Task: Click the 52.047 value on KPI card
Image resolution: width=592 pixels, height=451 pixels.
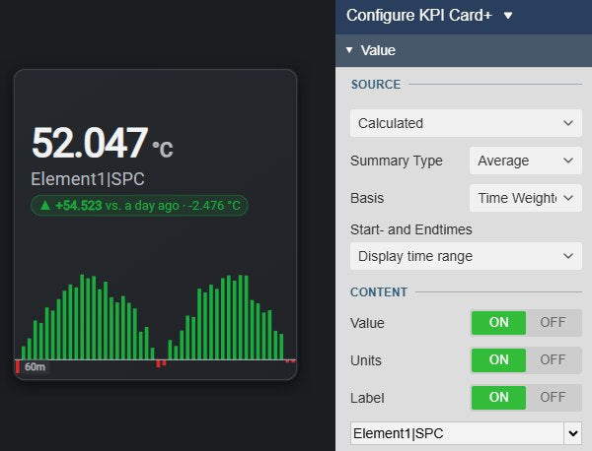Action: (90, 143)
